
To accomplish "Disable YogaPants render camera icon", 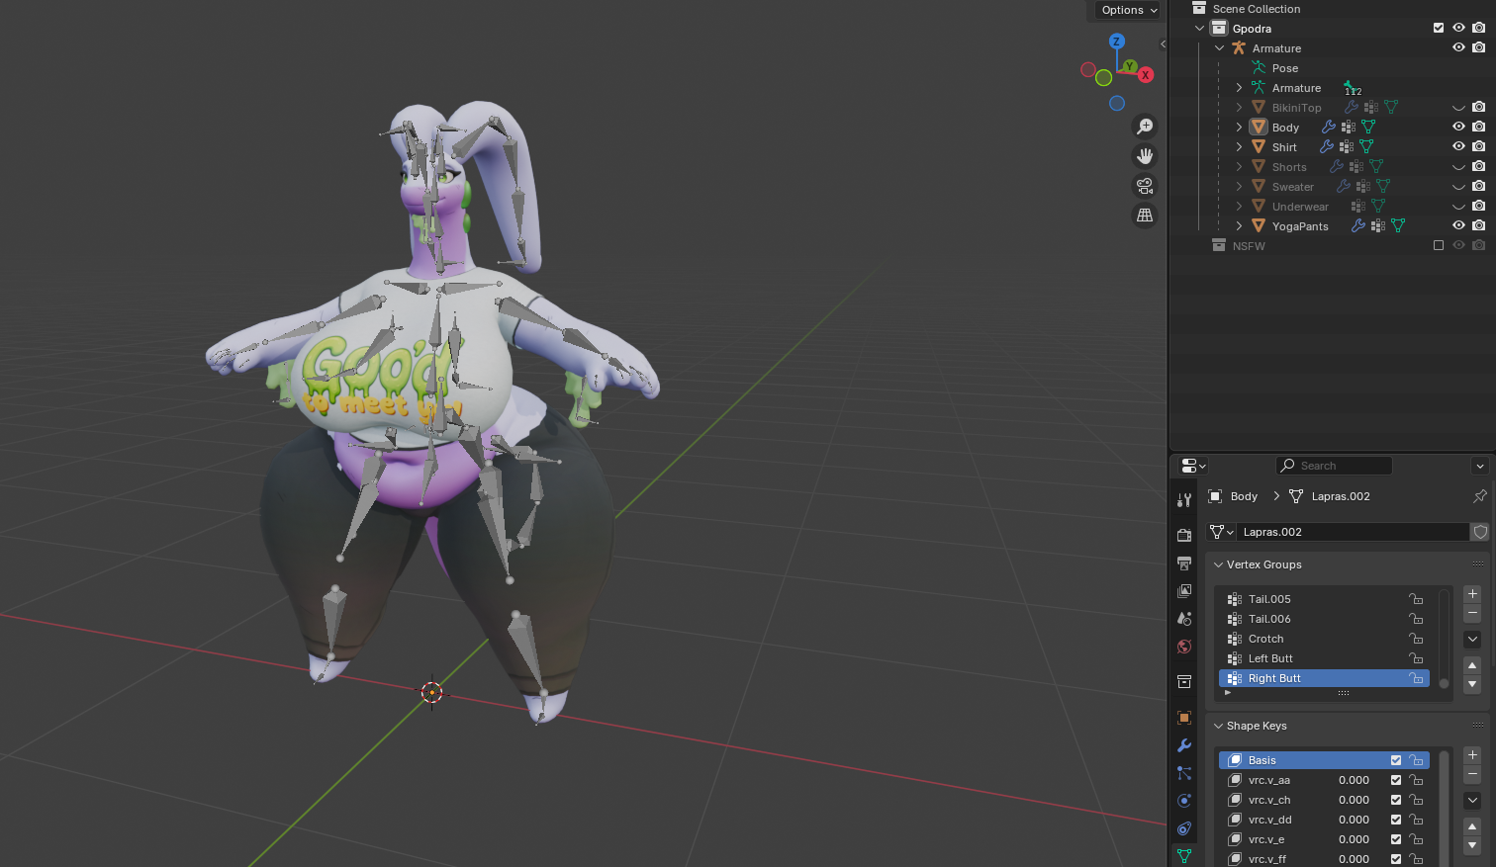I will [x=1478, y=225].
